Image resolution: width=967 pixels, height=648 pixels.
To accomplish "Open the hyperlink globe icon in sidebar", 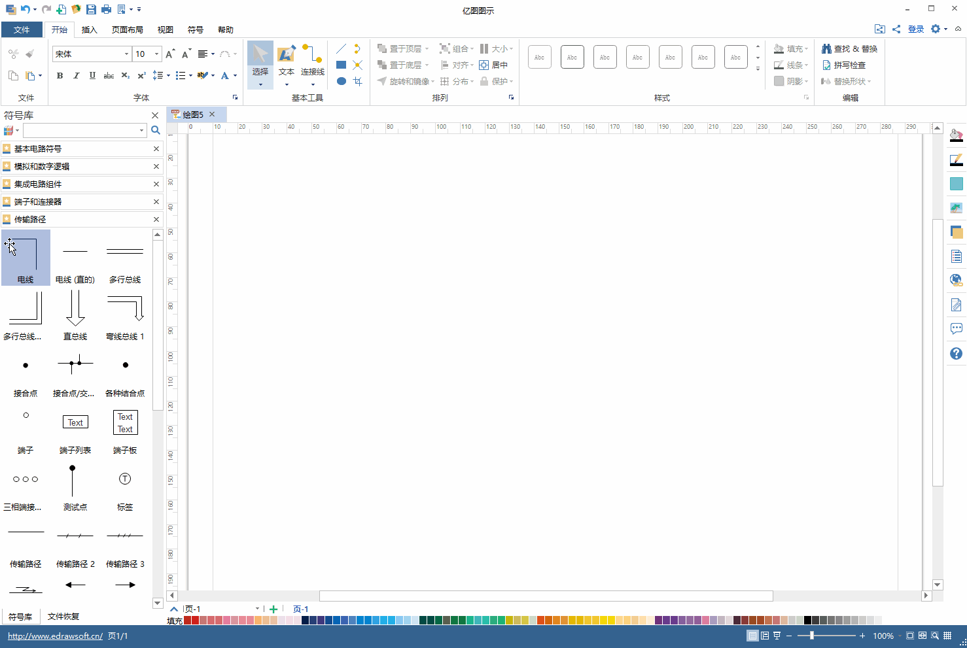I will 956,281.
